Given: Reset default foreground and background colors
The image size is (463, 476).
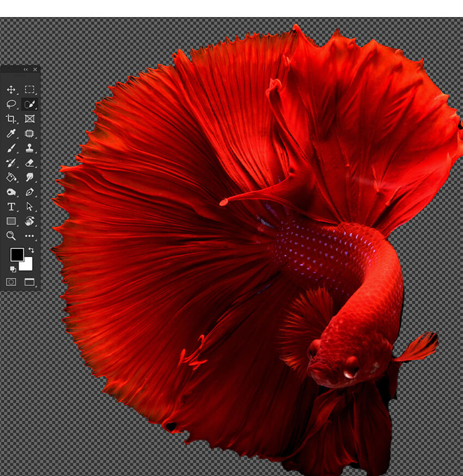Looking at the screenshot, I should tap(12, 269).
